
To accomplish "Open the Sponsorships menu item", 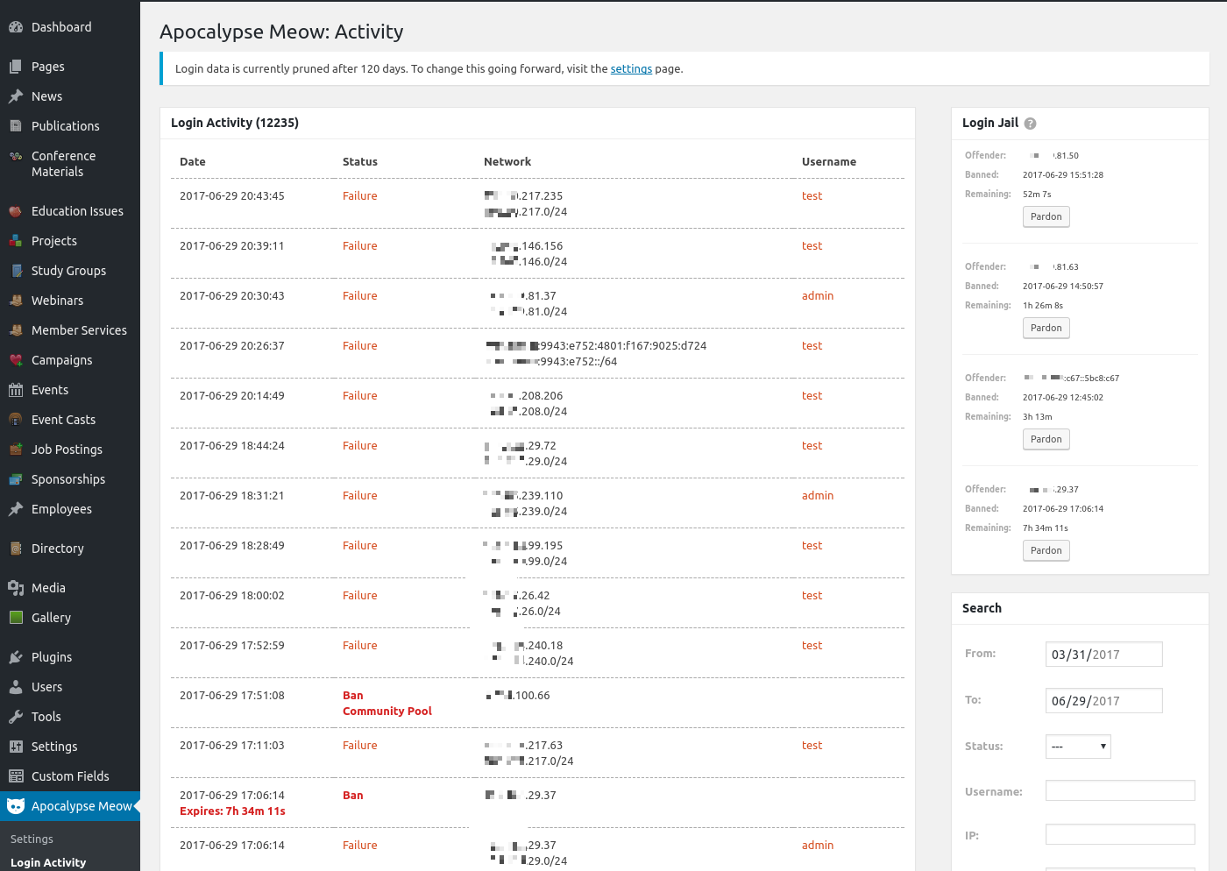I will coord(70,479).
